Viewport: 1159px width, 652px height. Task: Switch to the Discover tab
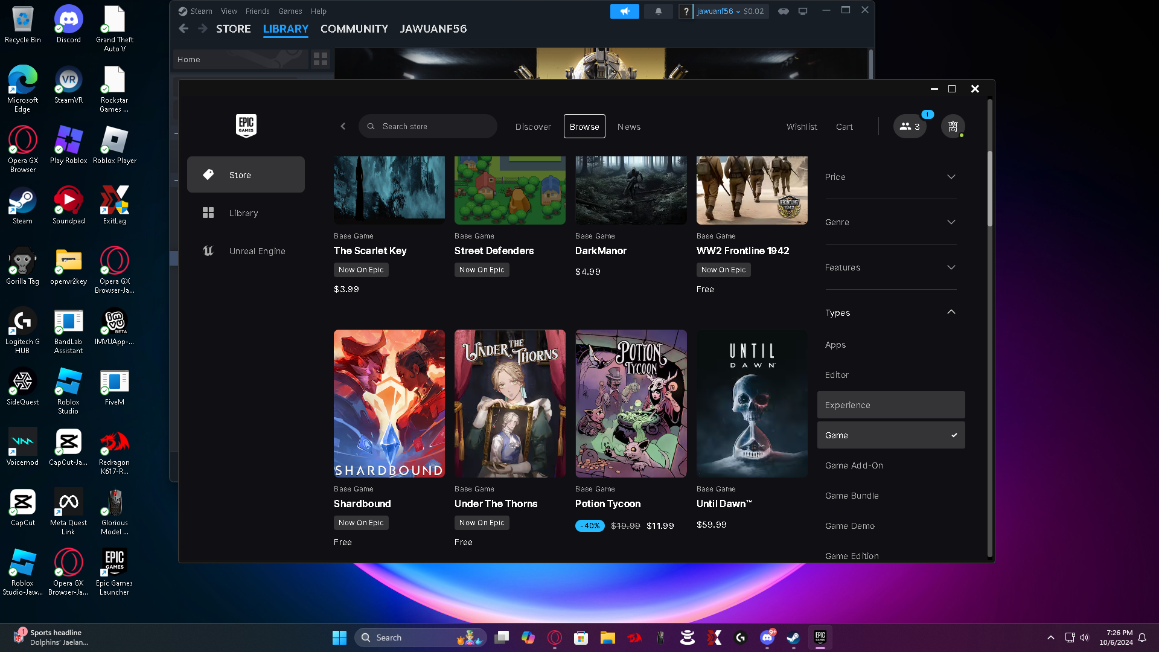tap(533, 127)
